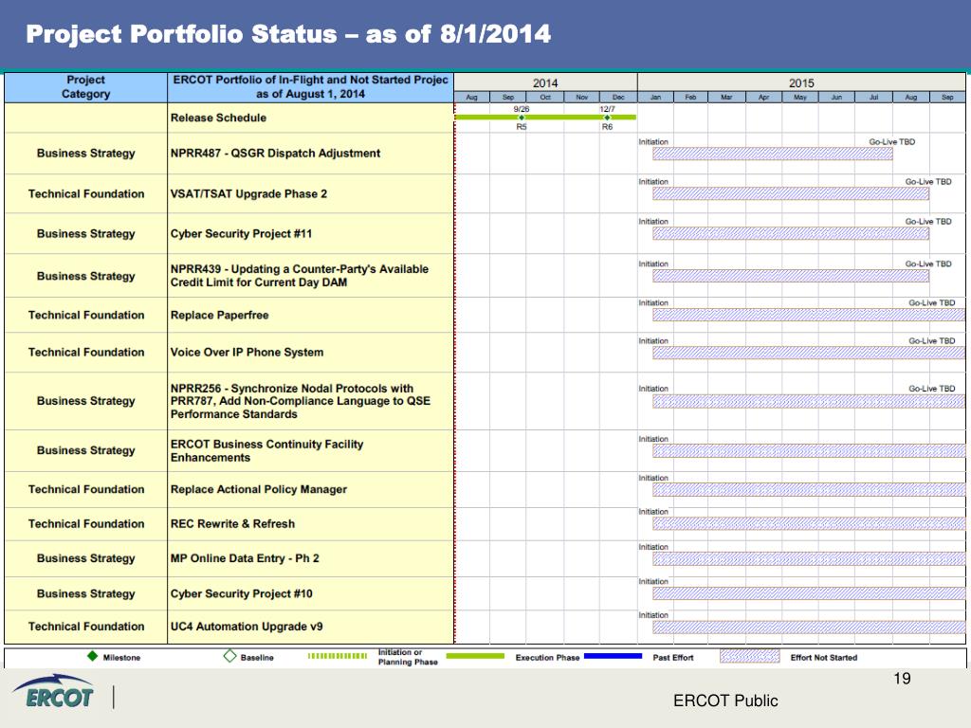Click the Jan month column header
Image resolution: width=971 pixels, height=728 pixels.
click(655, 98)
